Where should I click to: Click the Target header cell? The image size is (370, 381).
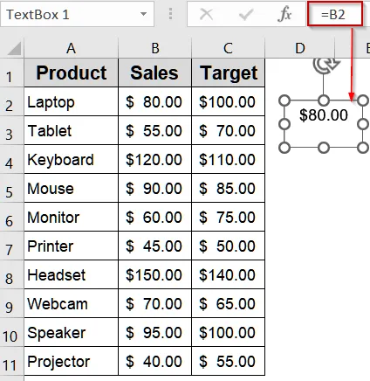(229, 73)
